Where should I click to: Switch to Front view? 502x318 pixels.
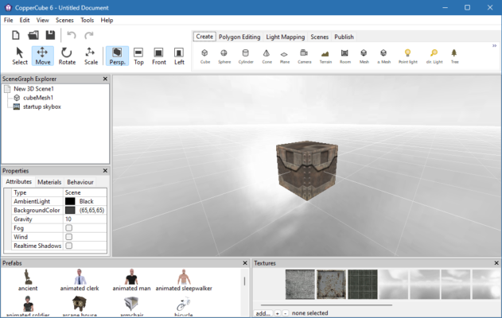coord(159,56)
